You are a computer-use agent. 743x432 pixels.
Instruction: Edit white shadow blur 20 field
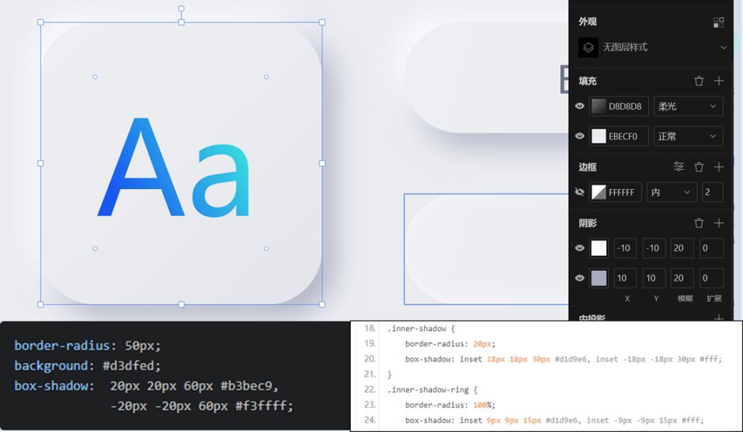coord(682,248)
